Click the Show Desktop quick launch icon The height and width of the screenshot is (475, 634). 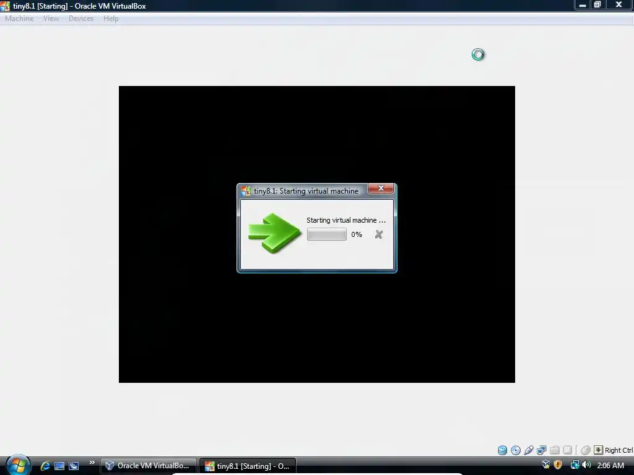[59, 466]
